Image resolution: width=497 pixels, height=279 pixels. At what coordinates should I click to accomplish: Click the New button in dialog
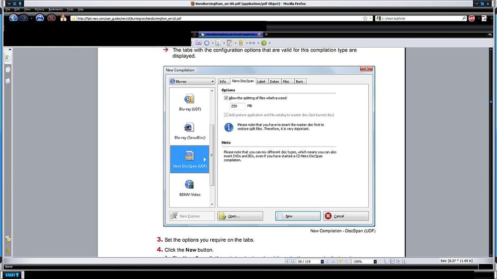pos(298,216)
